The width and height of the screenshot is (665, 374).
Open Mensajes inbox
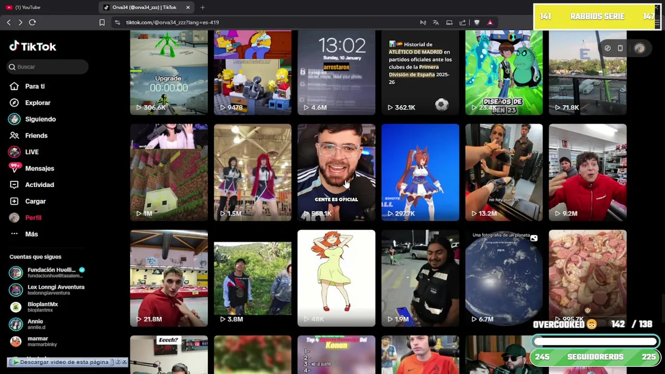(39, 168)
